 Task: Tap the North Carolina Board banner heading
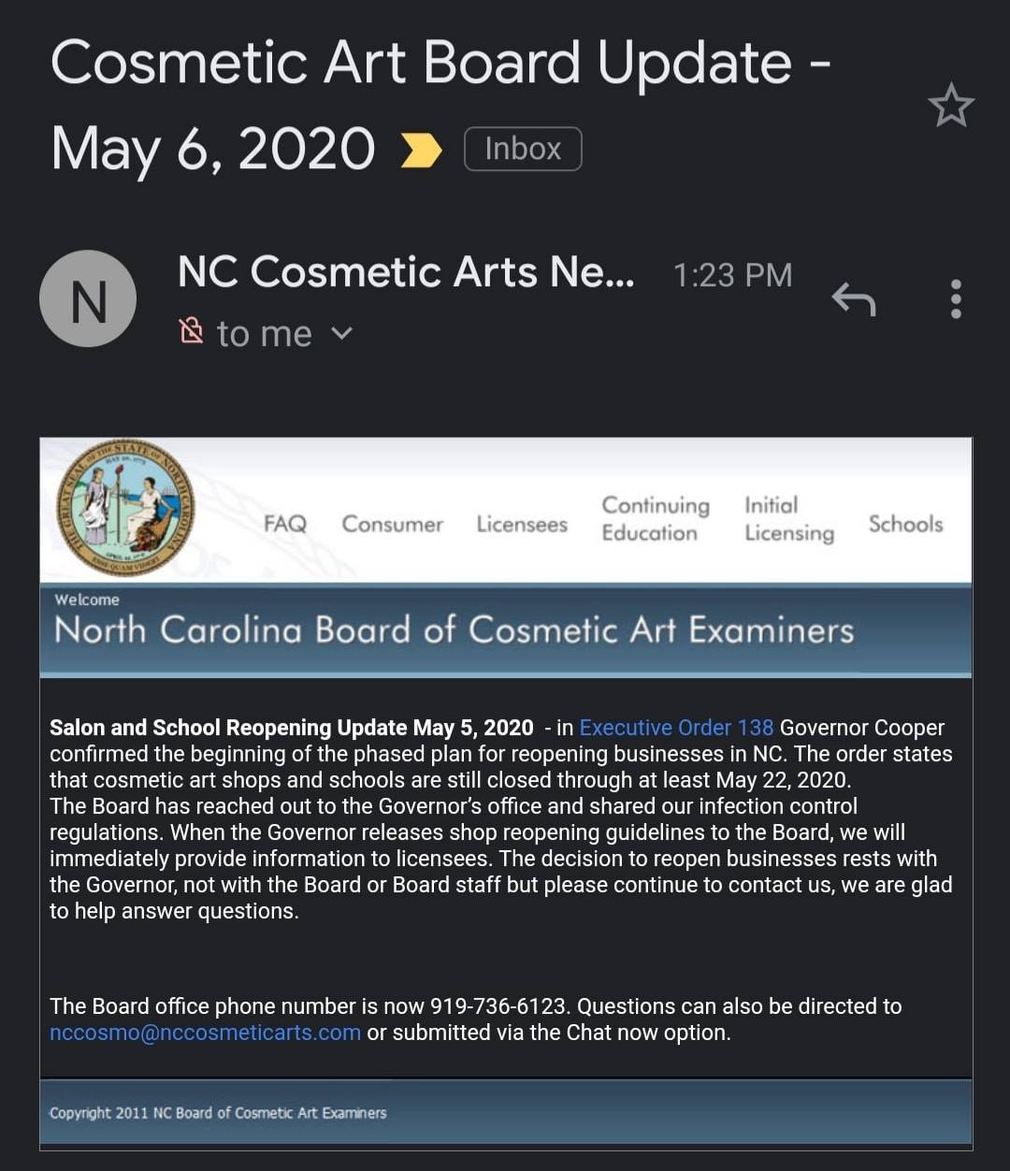click(x=454, y=630)
